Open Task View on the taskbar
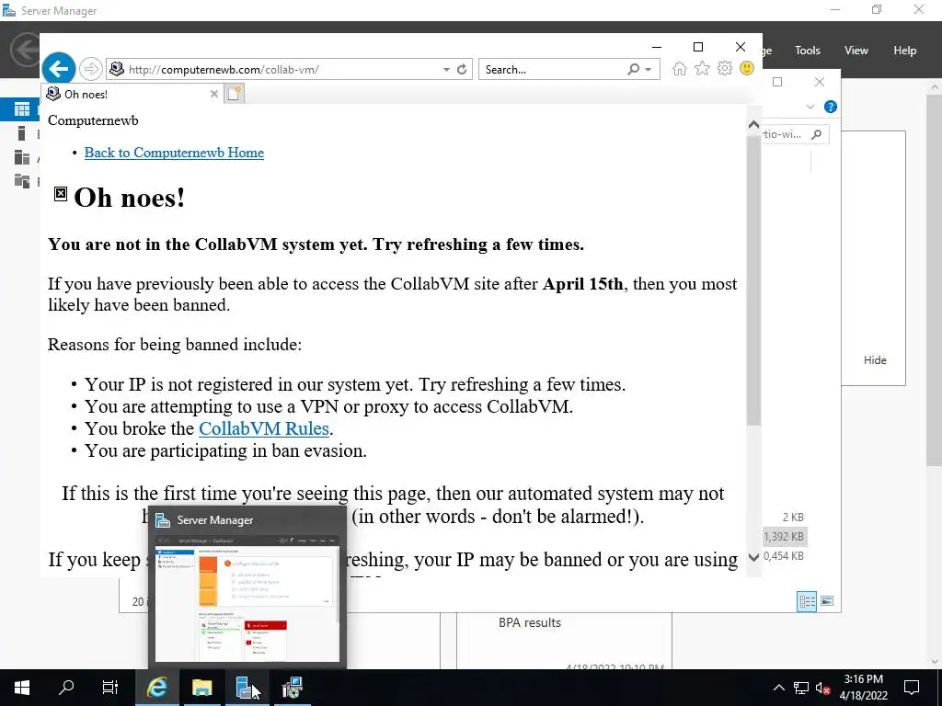This screenshot has width=942, height=706. click(x=110, y=688)
